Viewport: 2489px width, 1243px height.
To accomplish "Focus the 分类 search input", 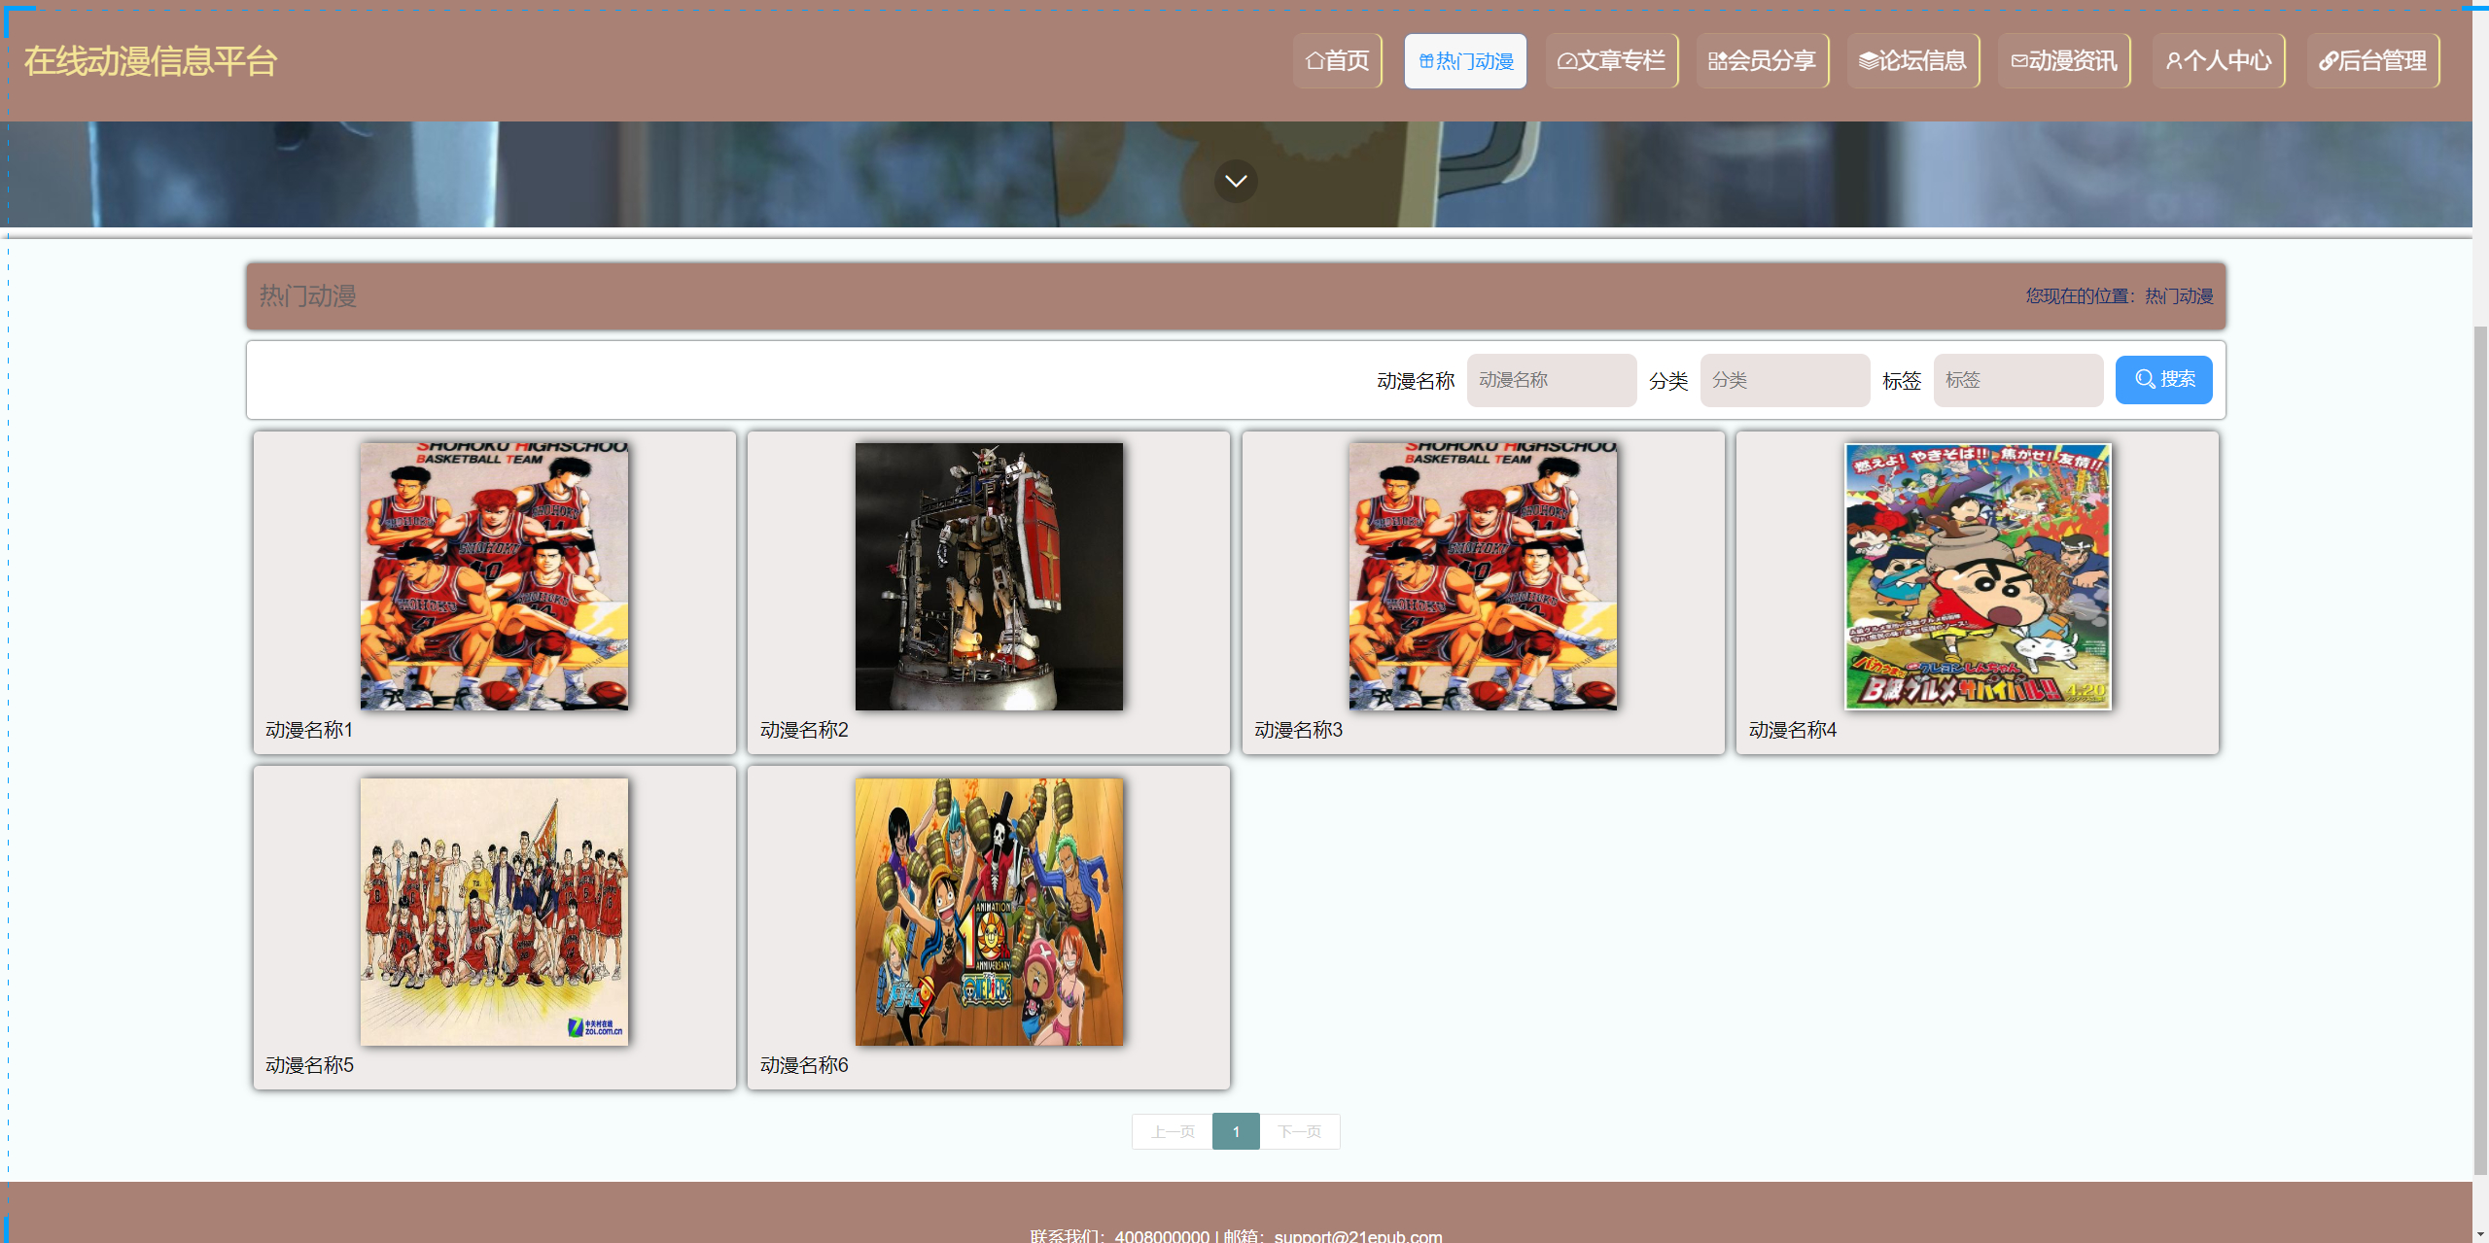I will click(1784, 380).
